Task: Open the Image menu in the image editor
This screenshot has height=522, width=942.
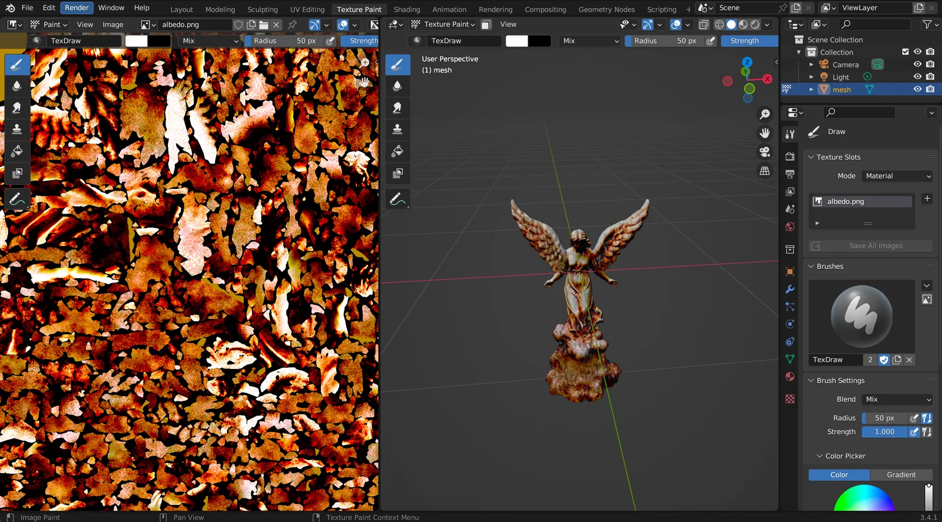Action: pyautogui.click(x=113, y=24)
